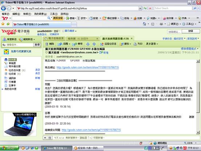Click Check Mail (檢查新信) button
The height and width of the screenshot is (151, 201).
coord(10,39)
